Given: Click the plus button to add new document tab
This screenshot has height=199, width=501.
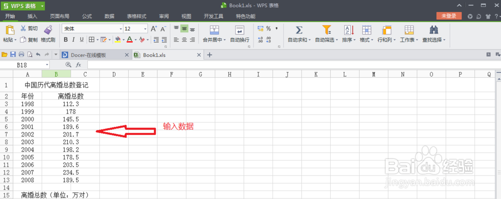Looking at the screenshot, I should (209, 55).
